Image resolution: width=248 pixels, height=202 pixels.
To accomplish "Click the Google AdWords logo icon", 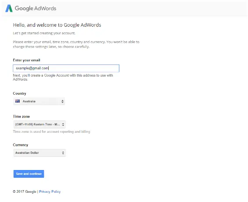I will click(x=9, y=8).
